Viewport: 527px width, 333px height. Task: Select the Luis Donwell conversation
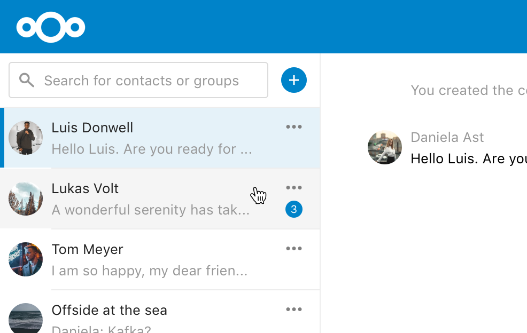click(160, 138)
